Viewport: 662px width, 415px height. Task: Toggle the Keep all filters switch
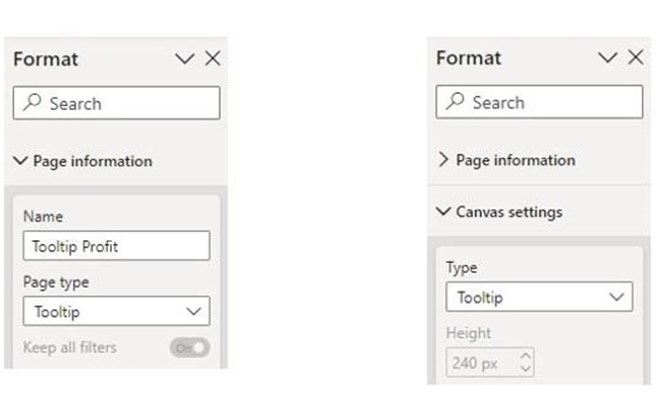tap(188, 348)
